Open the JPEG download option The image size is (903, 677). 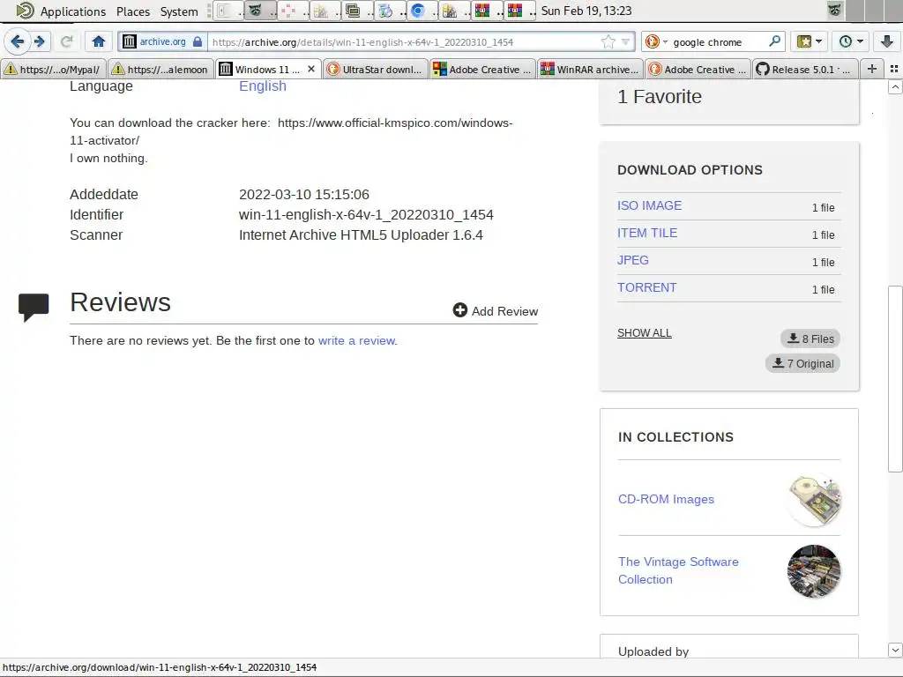click(632, 260)
